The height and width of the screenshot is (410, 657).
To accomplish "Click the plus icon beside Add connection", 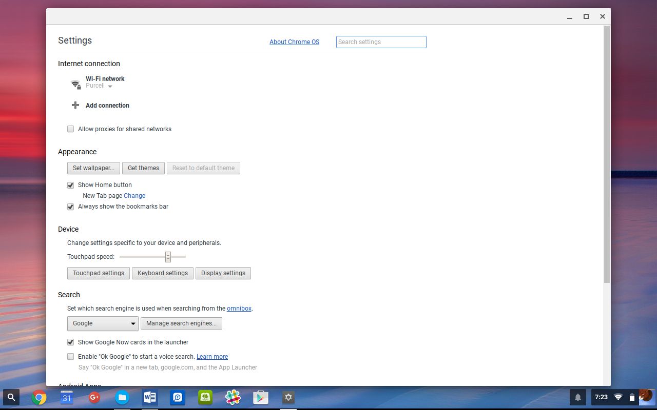I will point(75,105).
